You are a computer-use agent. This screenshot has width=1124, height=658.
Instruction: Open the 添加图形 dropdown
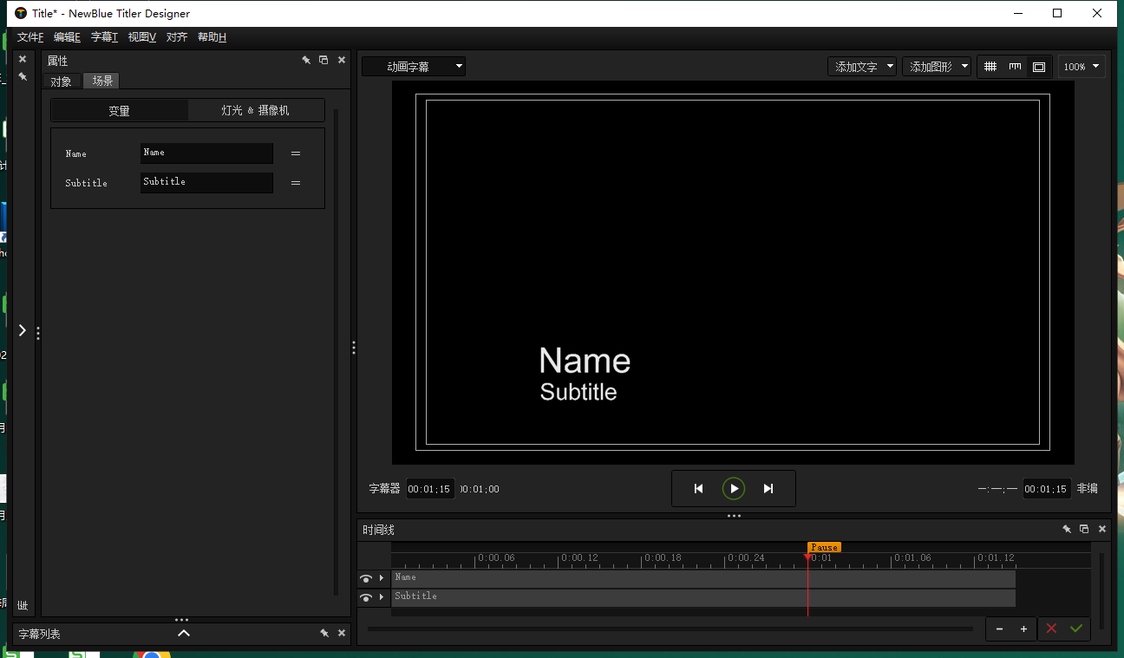click(x=937, y=67)
